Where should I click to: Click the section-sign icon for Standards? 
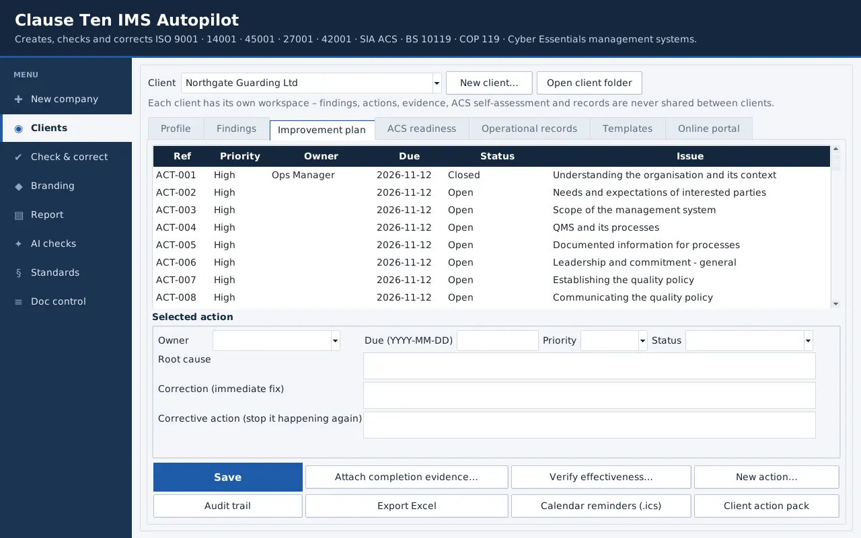(x=18, y=272)
